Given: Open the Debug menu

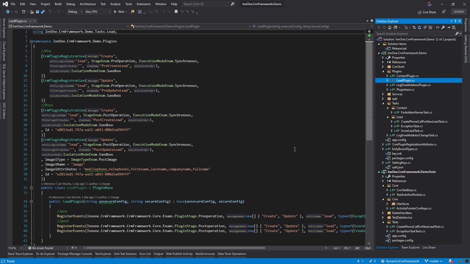Looking at the screenshot, I should click(x=70, y=4).
